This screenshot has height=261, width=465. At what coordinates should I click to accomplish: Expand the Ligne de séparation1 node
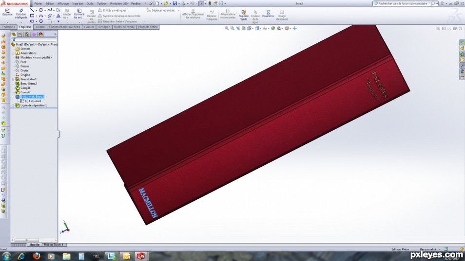click(13, 105)
